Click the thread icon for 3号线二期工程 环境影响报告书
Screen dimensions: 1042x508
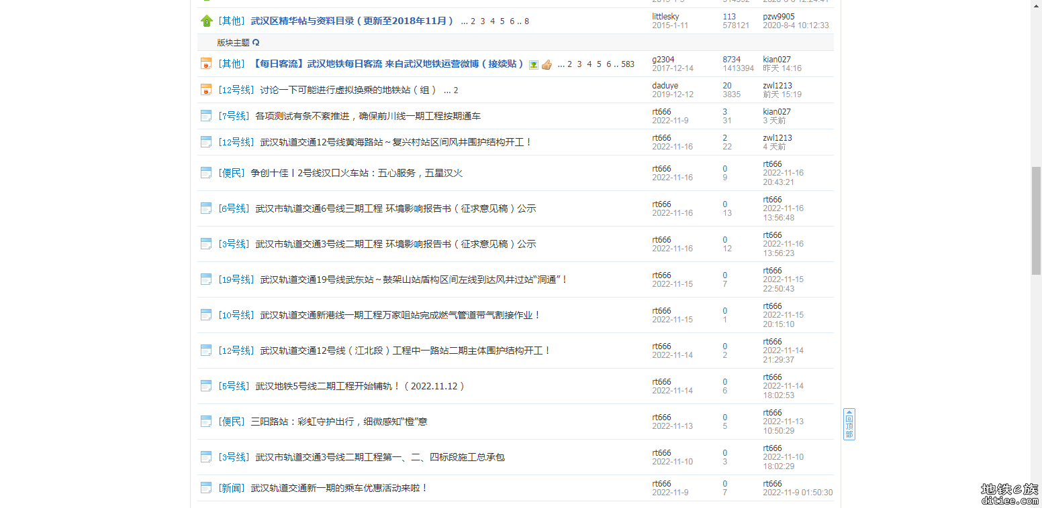tap(206, 244)
